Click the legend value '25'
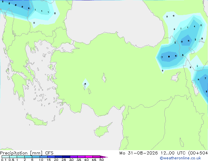Screen dimensions: 208x161 pos(64,160)
